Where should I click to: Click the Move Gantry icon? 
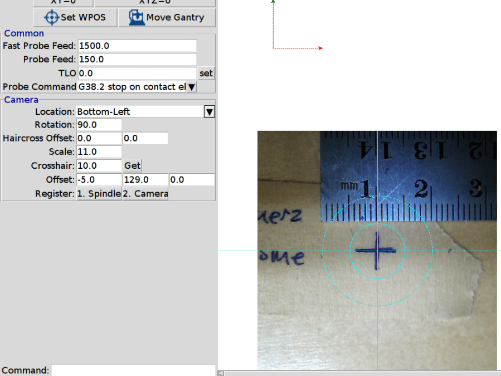click(136, 17)
